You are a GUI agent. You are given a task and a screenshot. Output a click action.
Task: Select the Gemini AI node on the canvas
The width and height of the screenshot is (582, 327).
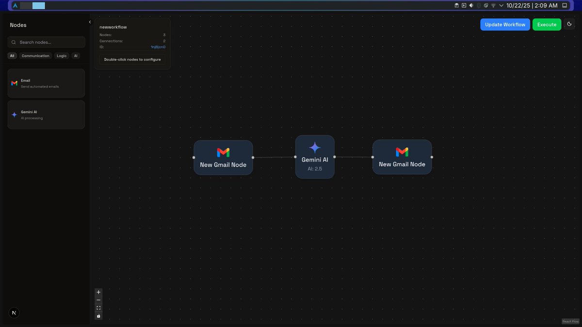(315, 157)
